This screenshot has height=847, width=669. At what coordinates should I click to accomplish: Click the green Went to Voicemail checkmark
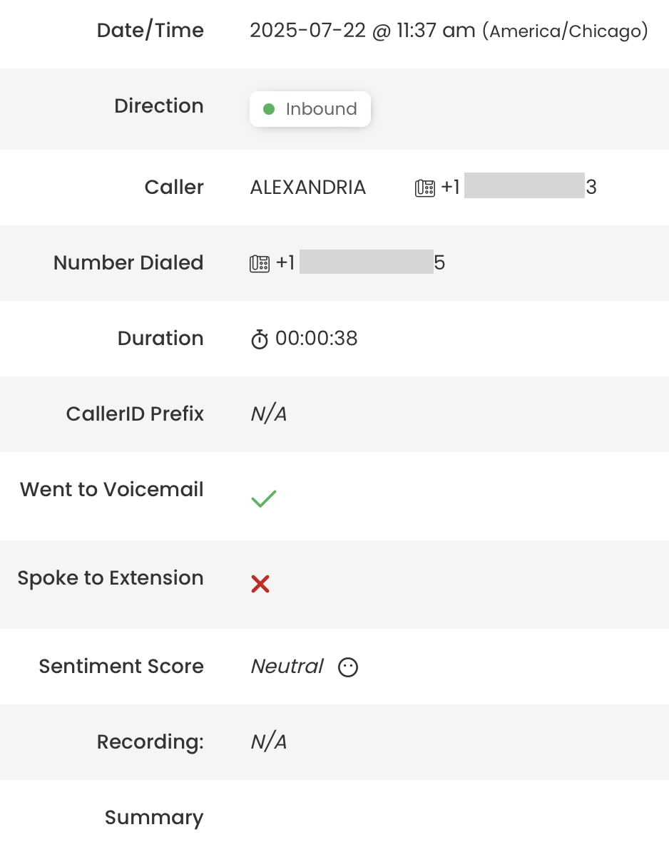(264, 498)
